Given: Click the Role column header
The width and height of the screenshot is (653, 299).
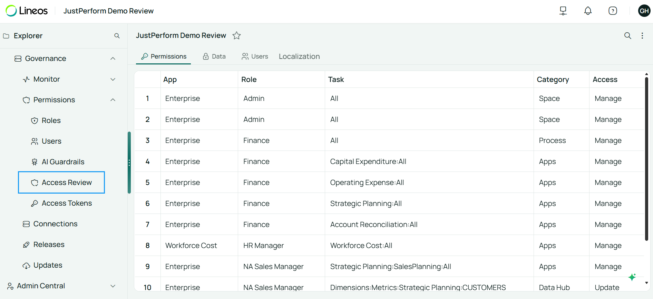Looking at the screenshot, I should 281,80.
